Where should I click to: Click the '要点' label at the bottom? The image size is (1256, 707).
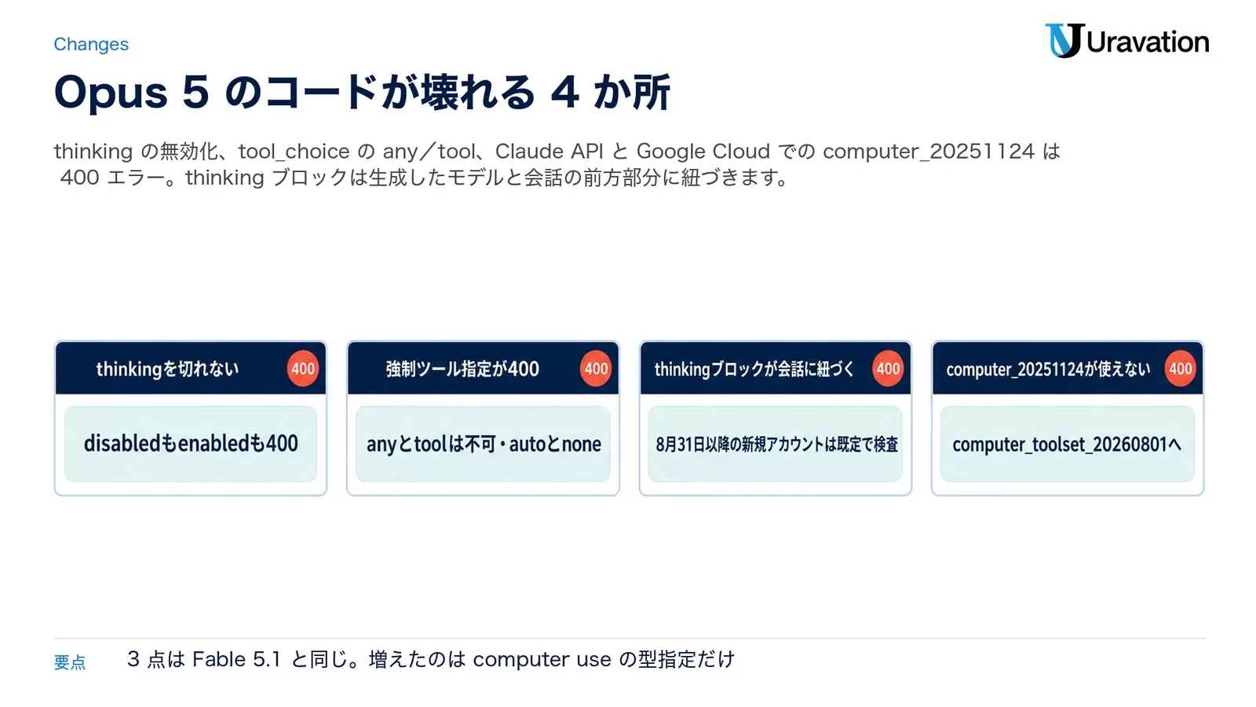tap(70, 662)
